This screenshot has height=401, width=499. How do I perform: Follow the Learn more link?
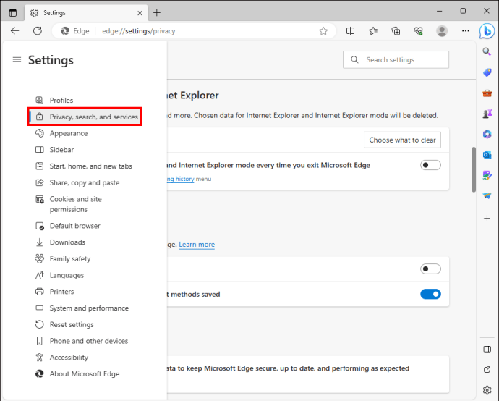197,245
